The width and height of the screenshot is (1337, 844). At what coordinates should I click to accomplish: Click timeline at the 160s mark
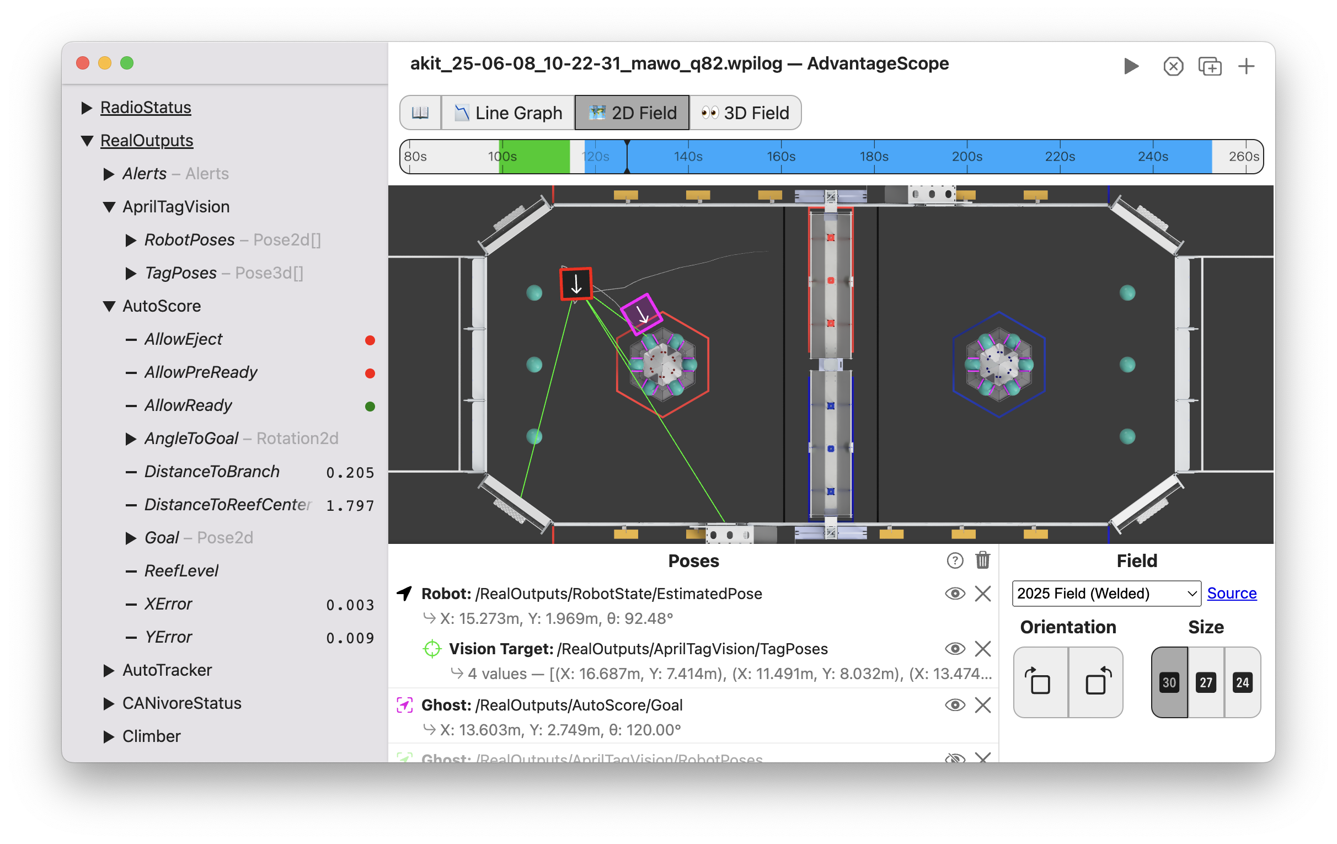click(x=780, y=157)
